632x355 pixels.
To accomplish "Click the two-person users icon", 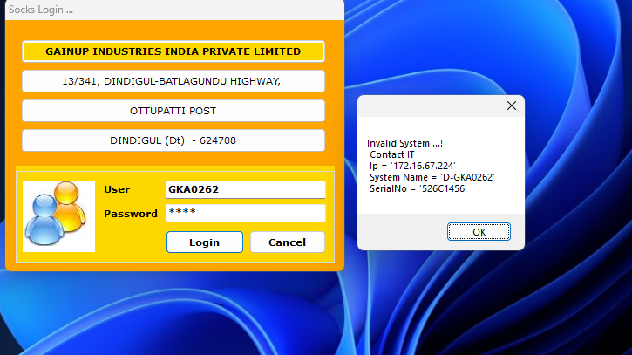I will (58, 215).
